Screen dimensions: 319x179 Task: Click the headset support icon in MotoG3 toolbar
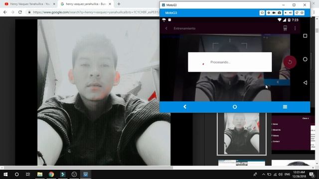click(262, 13)
